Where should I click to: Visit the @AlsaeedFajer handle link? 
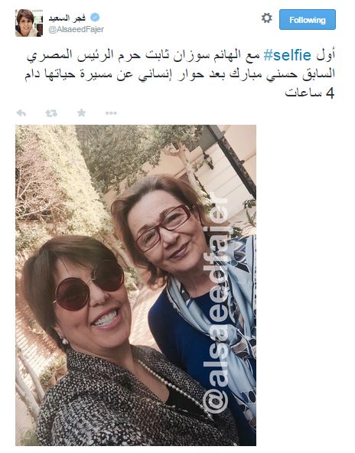77,30
